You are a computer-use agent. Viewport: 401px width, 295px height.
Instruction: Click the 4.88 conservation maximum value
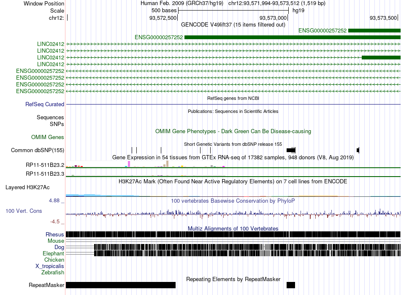point(54,201)
